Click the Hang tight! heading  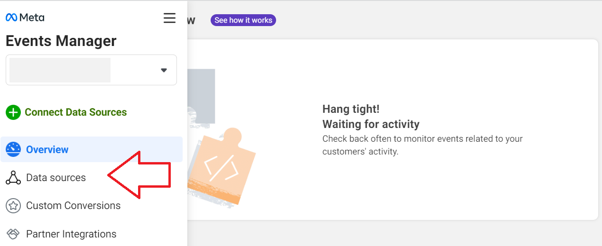(x=351, y=109)
